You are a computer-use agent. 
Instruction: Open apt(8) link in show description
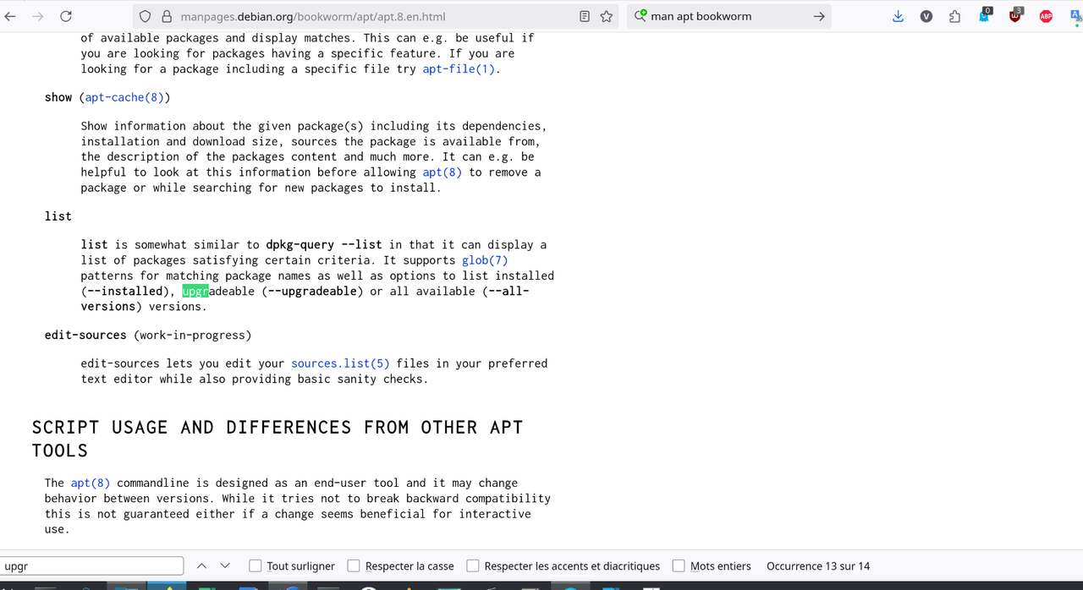pos(442,172)
